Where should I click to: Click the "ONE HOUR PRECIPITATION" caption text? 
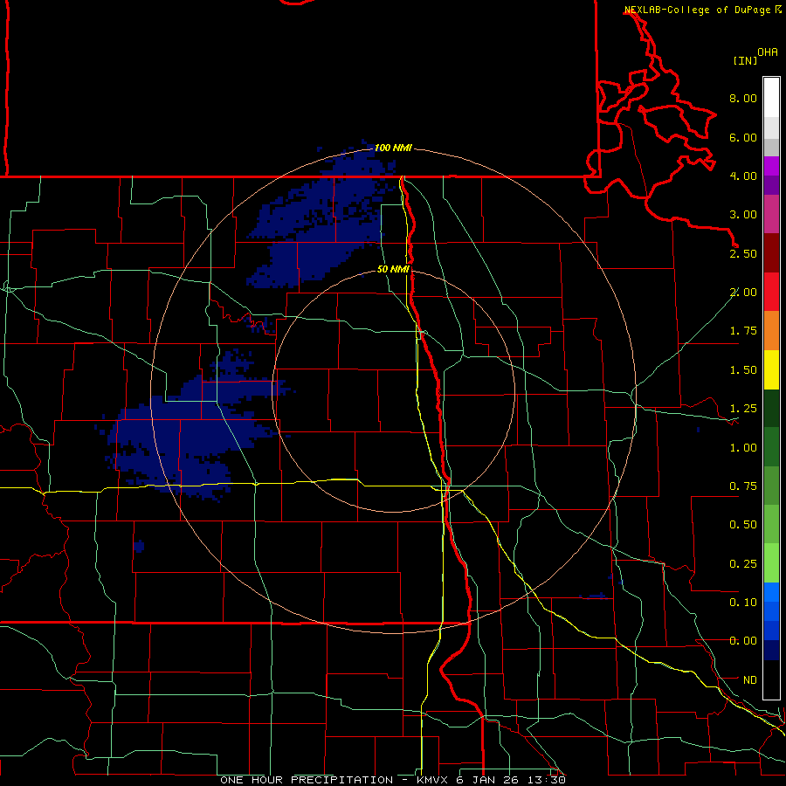307,780
